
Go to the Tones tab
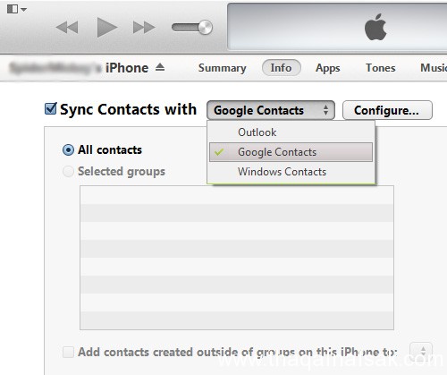point(381,68)
